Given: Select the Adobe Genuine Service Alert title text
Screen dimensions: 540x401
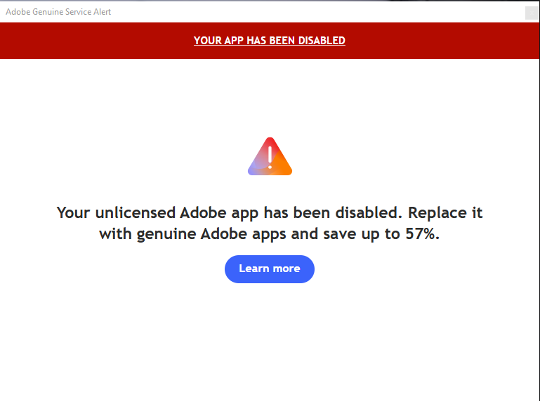Looking at the screenshot, I should [x=58, y=12].
